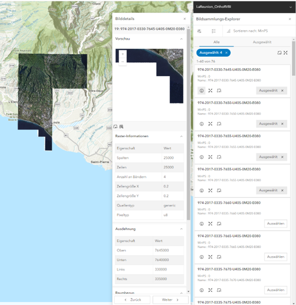Show footprint of image 974-2017-0335-7660
The height and width of the screenshot is (305, 296).
219,224
